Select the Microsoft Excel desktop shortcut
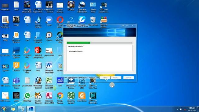The image size is (199, 112). (x=49, y=83)
